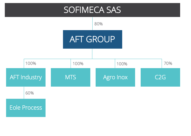
Task: Select the MTS subsidiary box
Action: click(71, 77)
